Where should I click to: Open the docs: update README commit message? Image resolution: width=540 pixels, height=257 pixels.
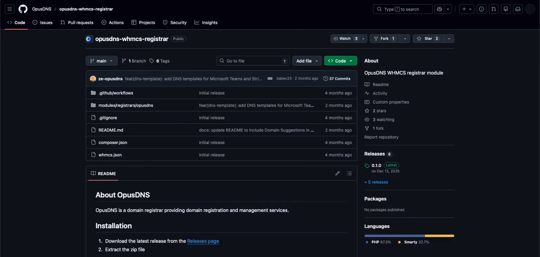pyautogui.click(x=256, y=130)
